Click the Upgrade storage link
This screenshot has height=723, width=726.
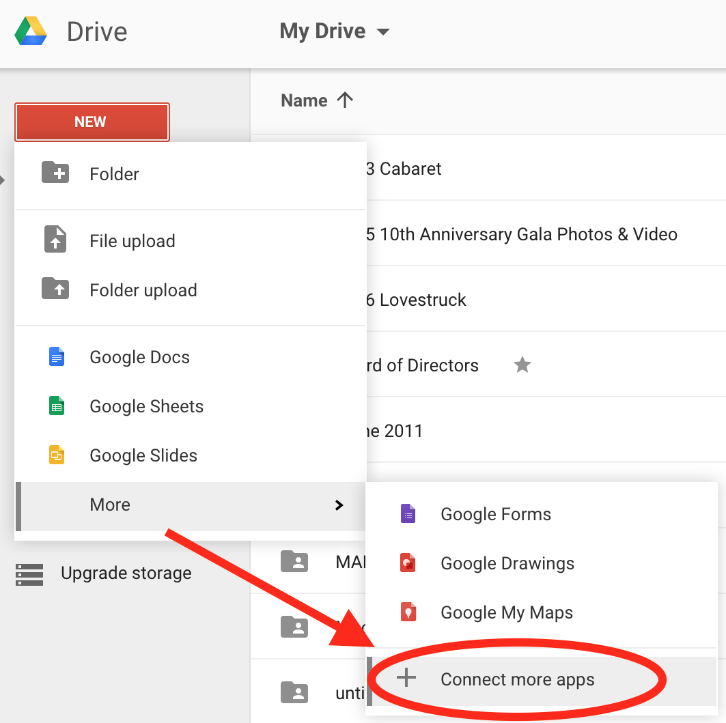126,573
